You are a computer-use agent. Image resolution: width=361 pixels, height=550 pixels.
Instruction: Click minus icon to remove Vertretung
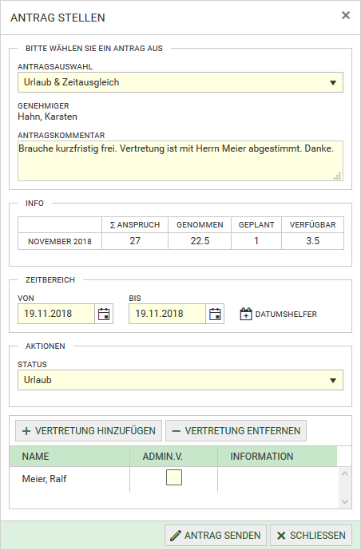[x=177, y=431]
